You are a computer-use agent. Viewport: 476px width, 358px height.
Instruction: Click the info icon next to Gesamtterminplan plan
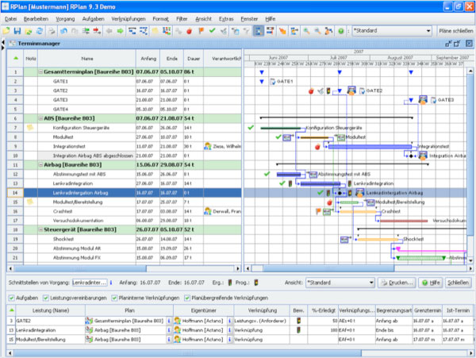[x=168, y=321]
